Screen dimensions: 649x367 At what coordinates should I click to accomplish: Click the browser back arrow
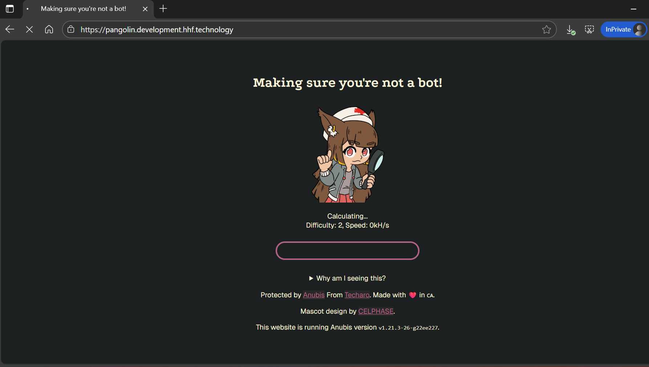pos(10,29)
